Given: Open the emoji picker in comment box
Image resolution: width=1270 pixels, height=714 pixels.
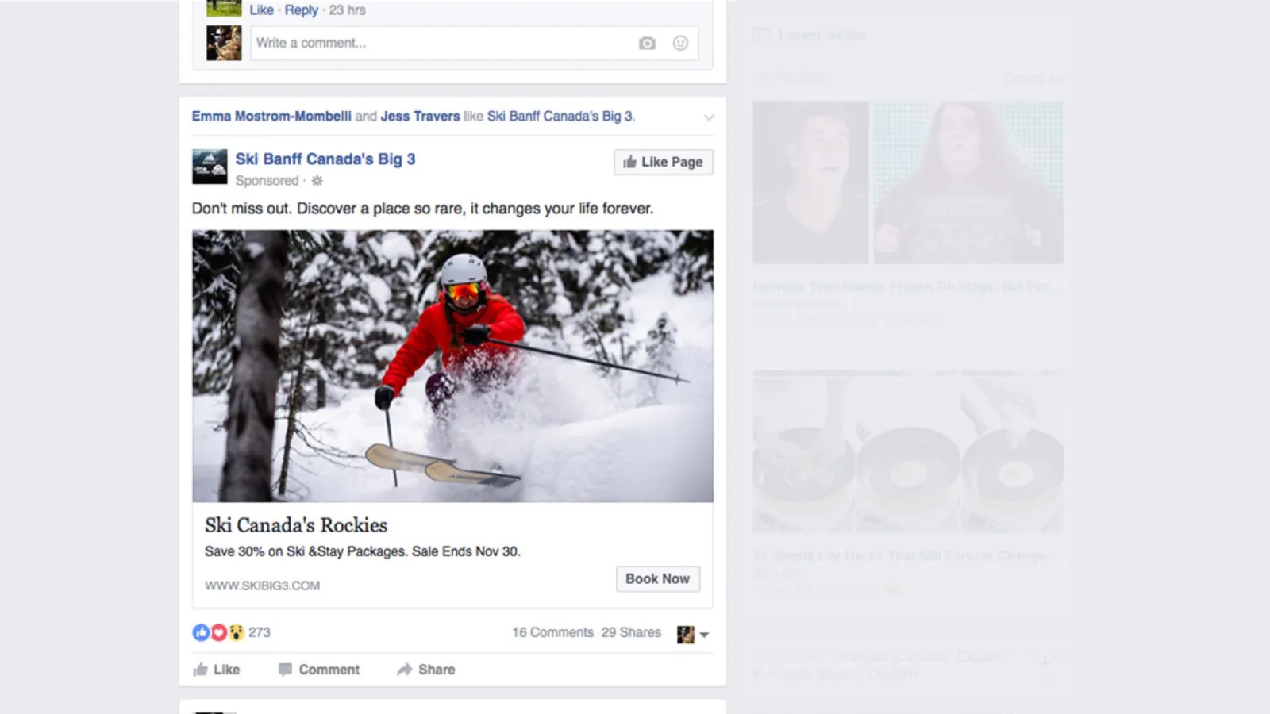Looking at the screenshot, I should [x=680, y=44].
